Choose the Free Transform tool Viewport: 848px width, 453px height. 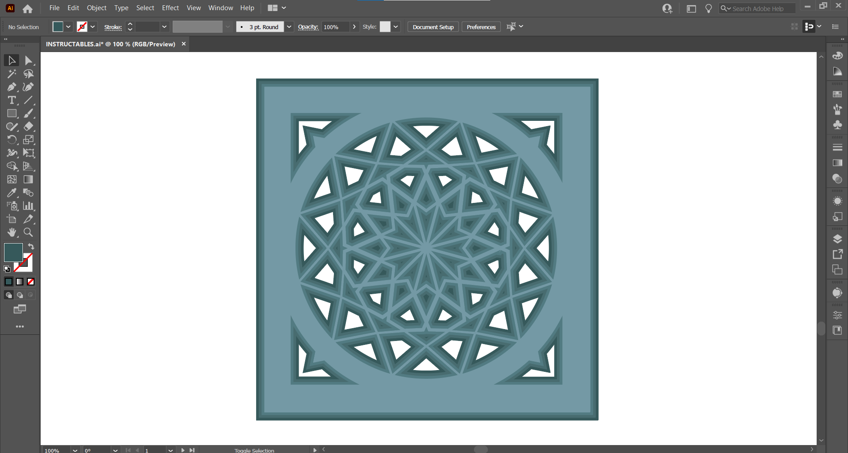coord(29,153)
